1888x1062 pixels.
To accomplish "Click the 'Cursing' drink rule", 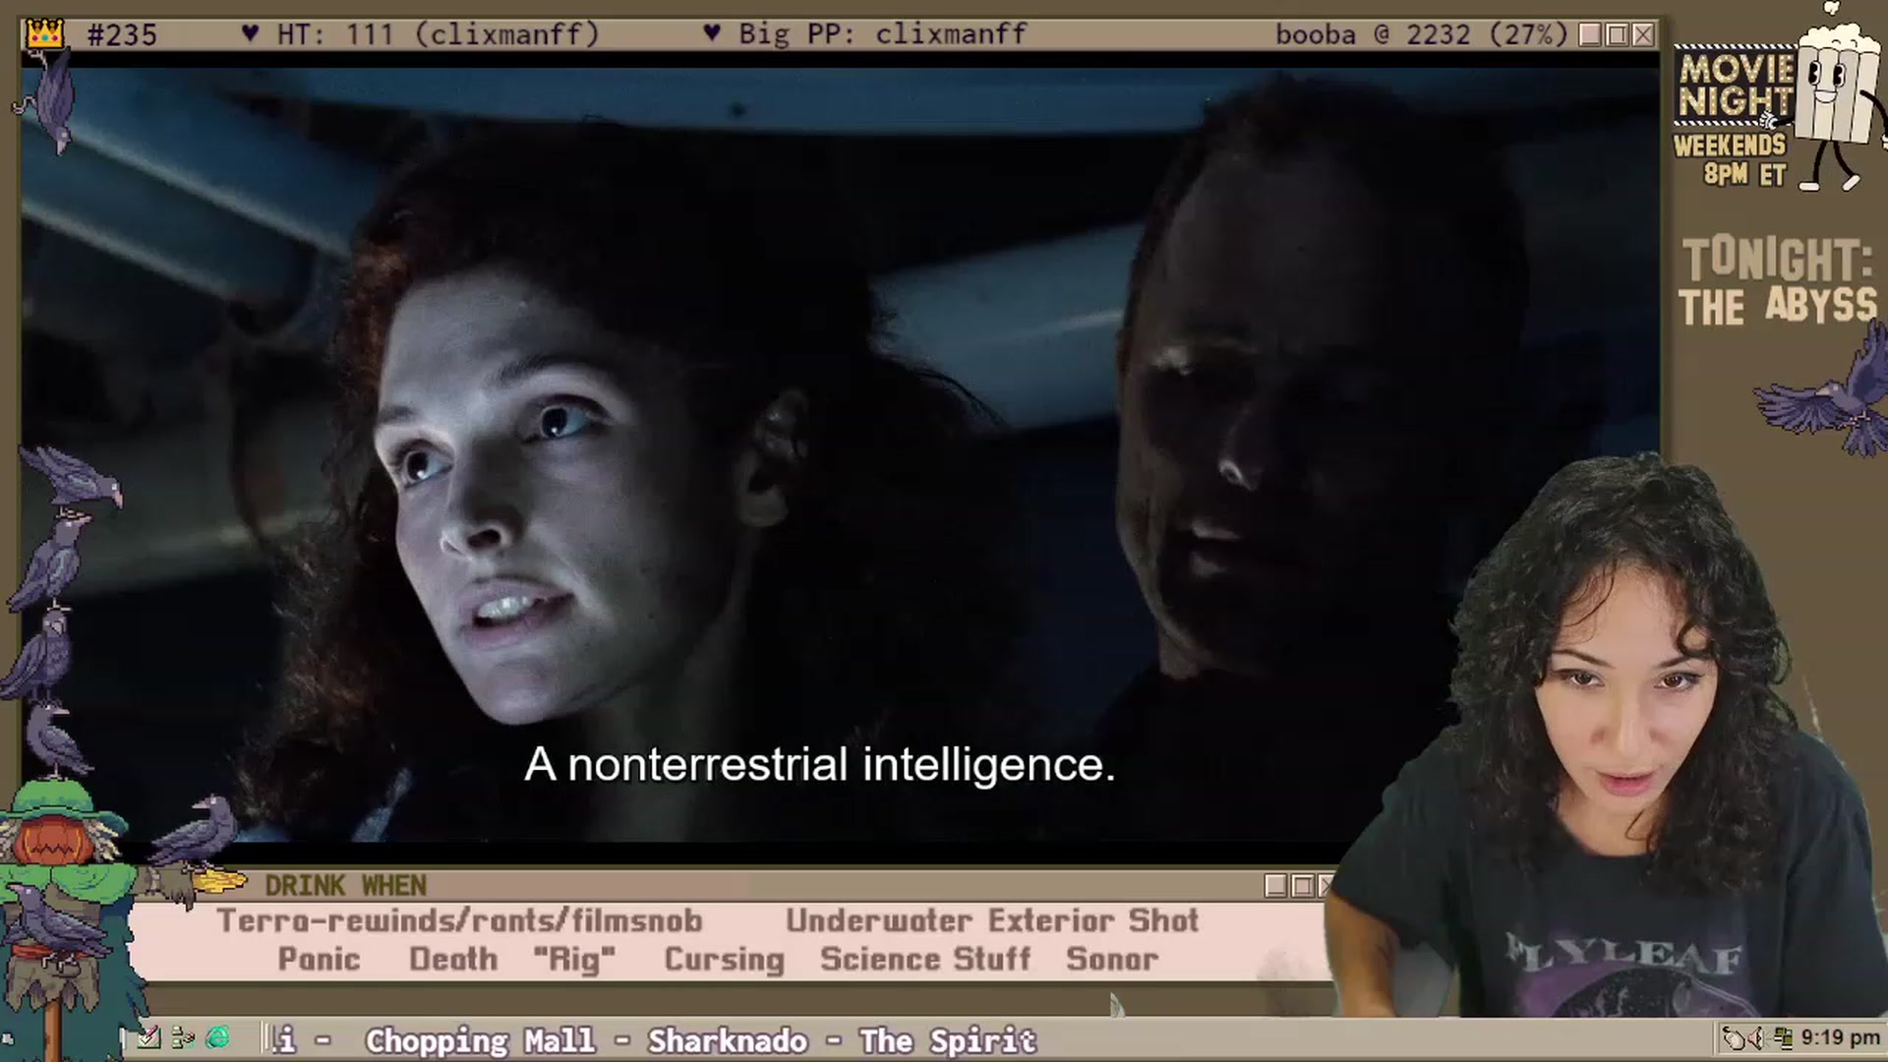I will pyautogui.click(x=725, y=960).
